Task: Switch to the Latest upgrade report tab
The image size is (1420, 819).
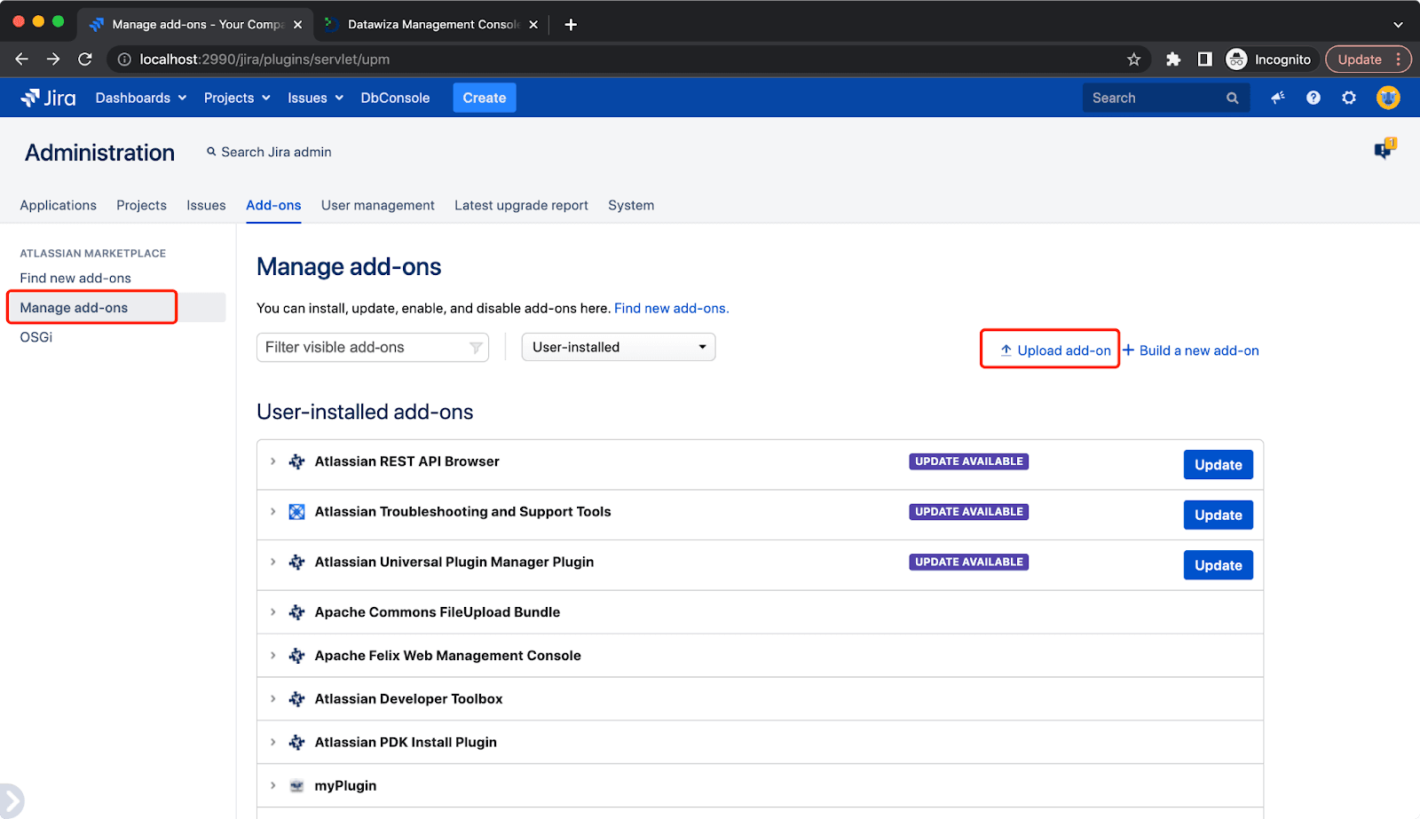Action: [x=521, y=205]
